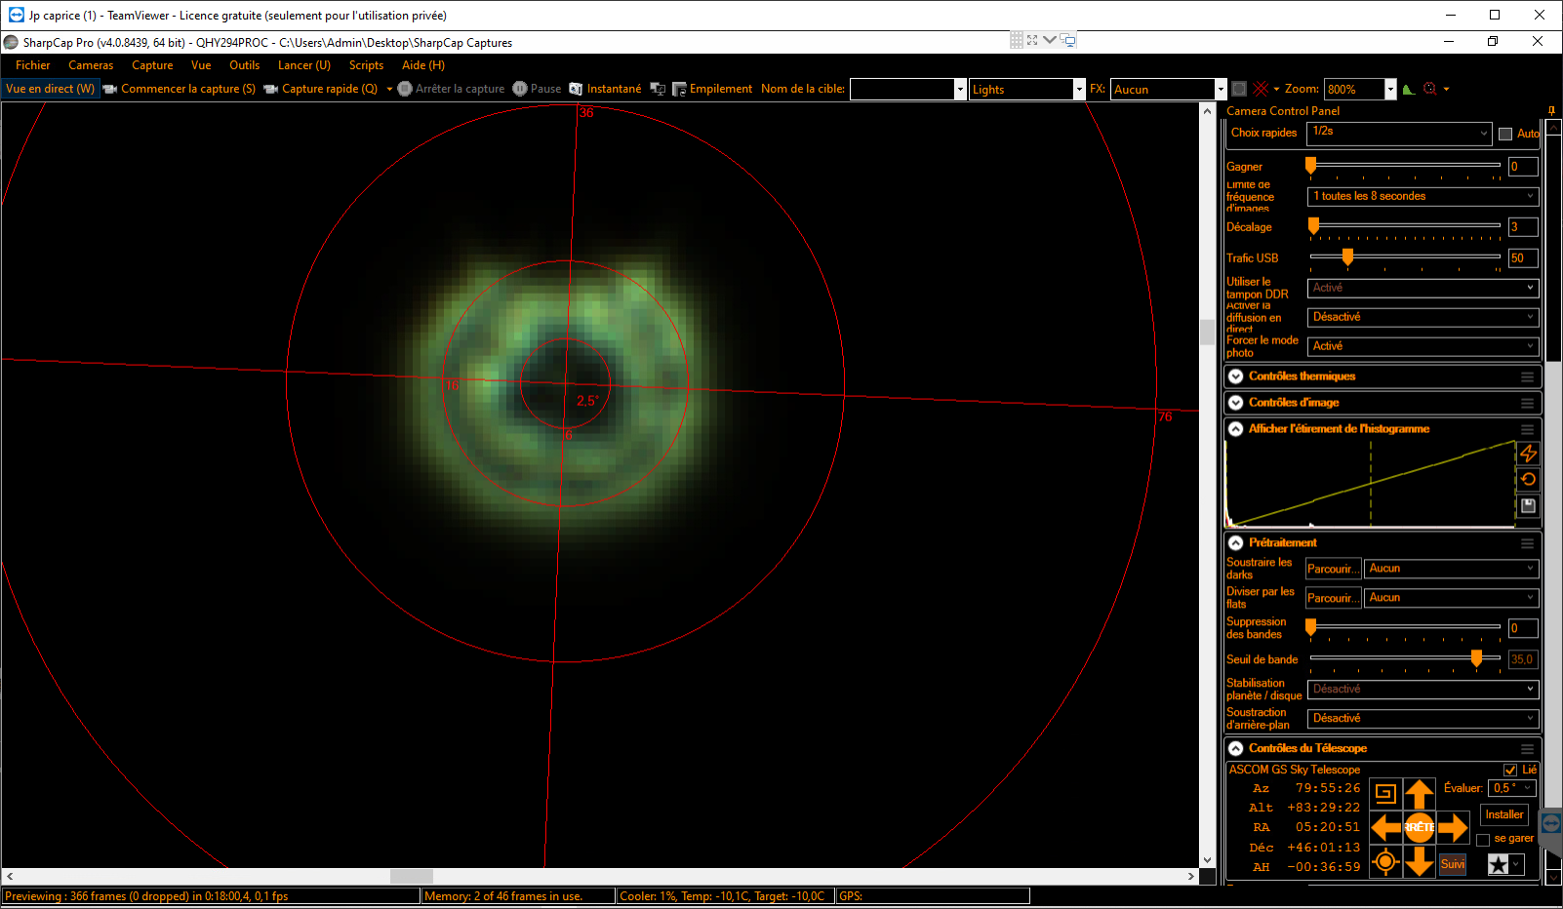Open the Évaluer rate dropdown showing 0,5°

[1514, 788]
